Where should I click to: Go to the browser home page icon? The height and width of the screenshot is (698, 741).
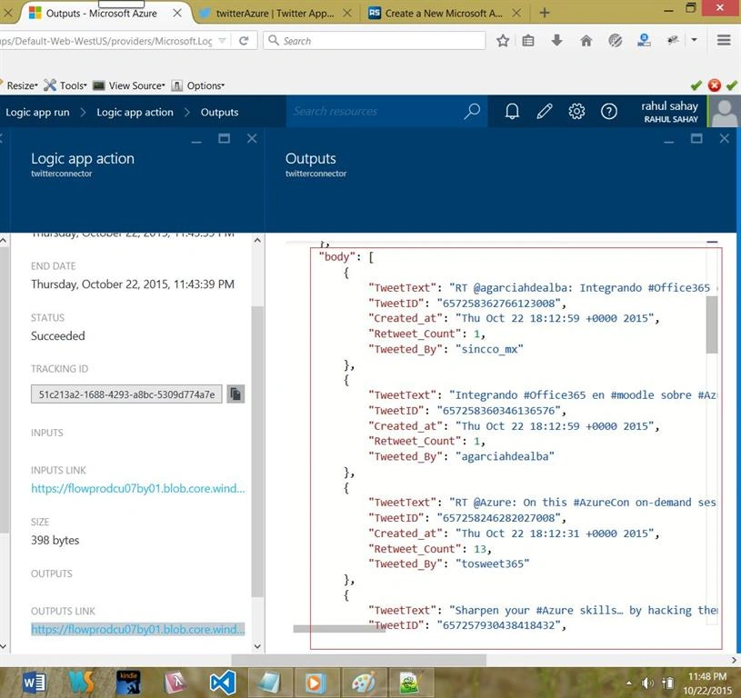point(586,41)
